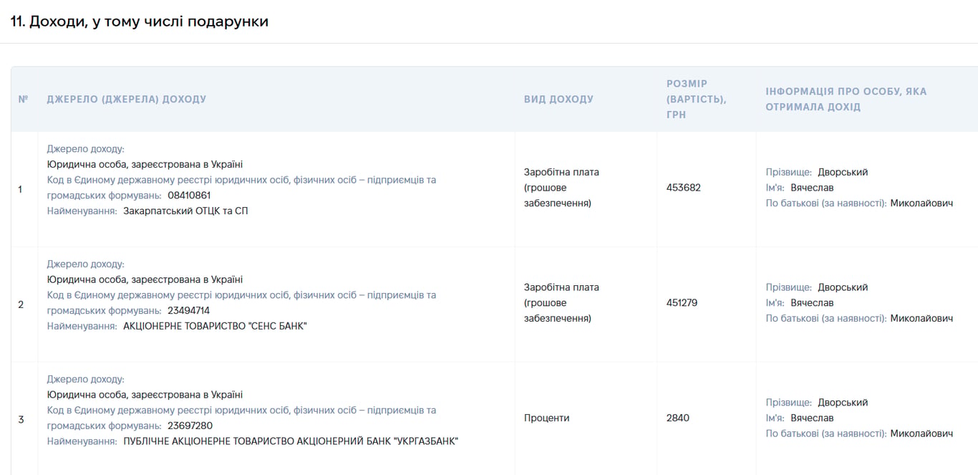Select the income amount 453682
Image resolution: width=978 pixels, height=475 pixels.
[x=684, y=188]
